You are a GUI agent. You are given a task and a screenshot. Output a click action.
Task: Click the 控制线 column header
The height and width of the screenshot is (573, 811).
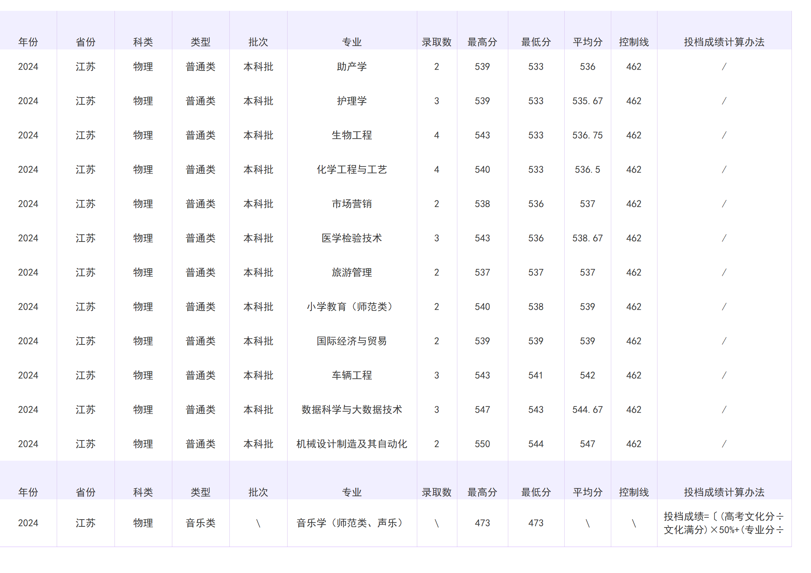(634, 42)
